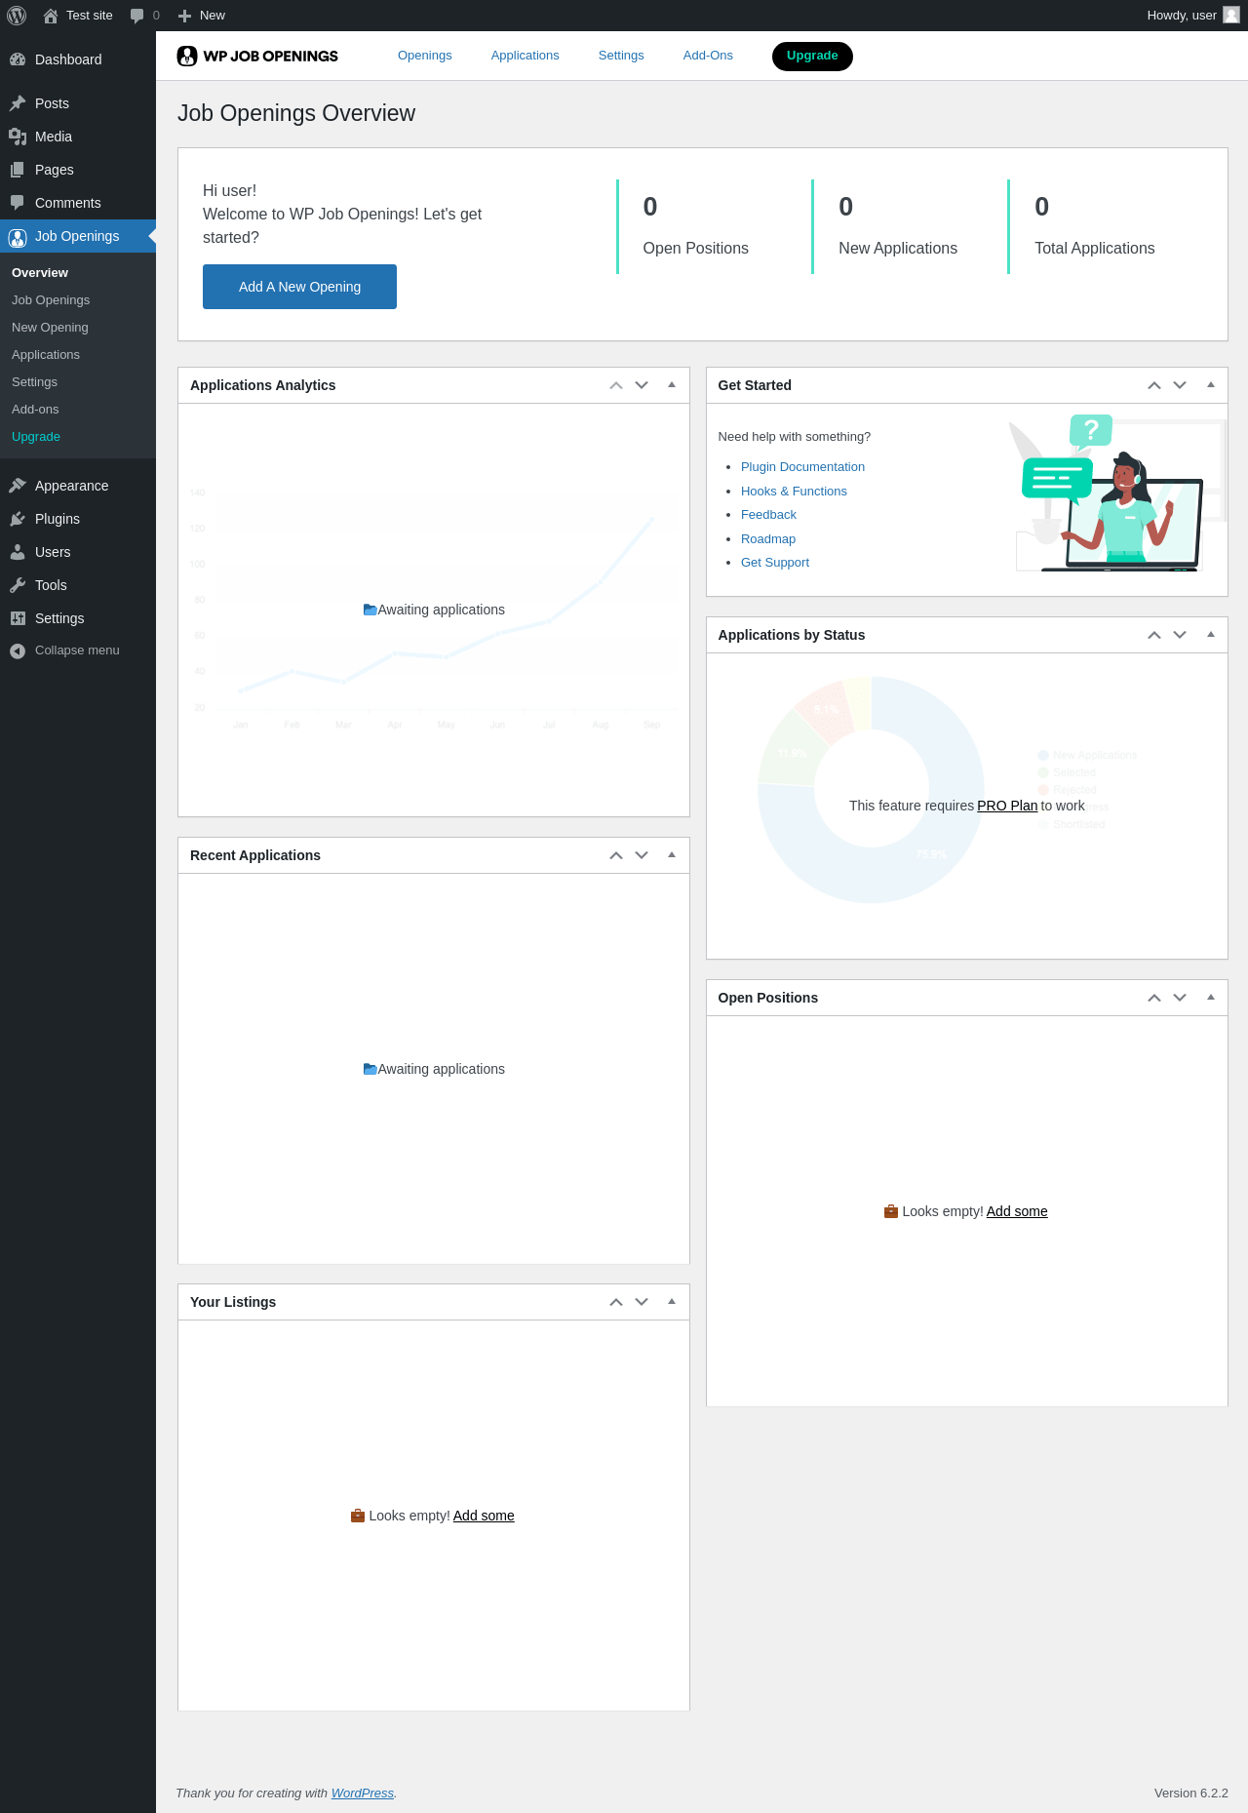
Task: Move Get Started panel up
Action: 1154,385
